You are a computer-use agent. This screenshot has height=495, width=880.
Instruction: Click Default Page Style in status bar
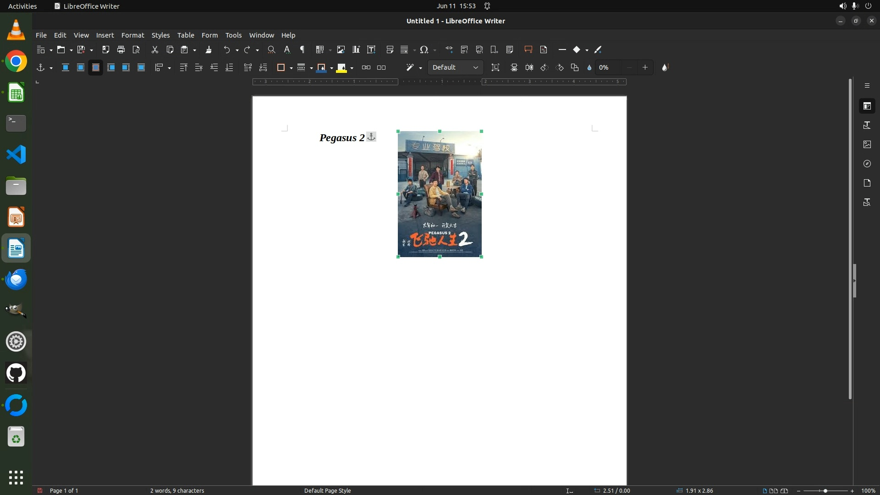point(327,490)
